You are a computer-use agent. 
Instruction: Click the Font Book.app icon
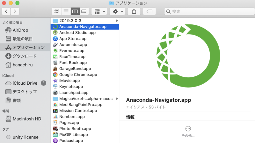coord(55,62)
